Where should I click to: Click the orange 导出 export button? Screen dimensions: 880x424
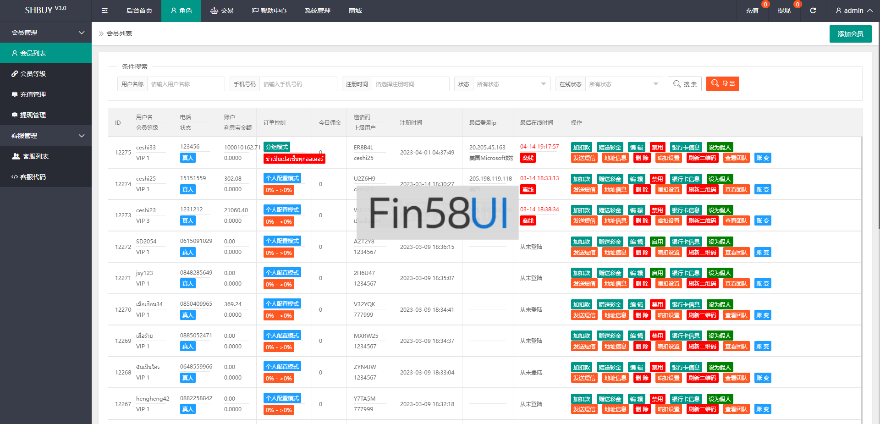tap(722, 83)
